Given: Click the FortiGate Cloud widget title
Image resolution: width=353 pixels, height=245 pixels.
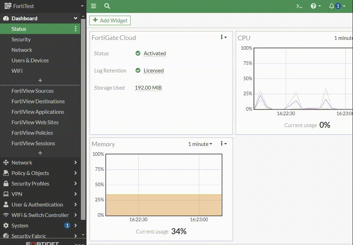Looking at the screenshot, I should 114,37.
